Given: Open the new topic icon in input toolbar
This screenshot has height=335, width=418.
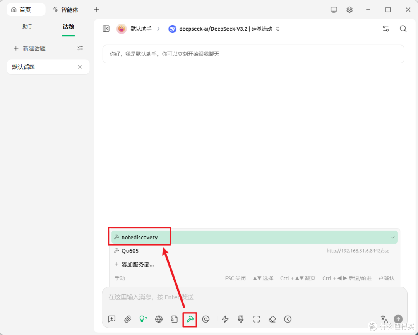Looking at the screenshot, I should click(112, 319).
